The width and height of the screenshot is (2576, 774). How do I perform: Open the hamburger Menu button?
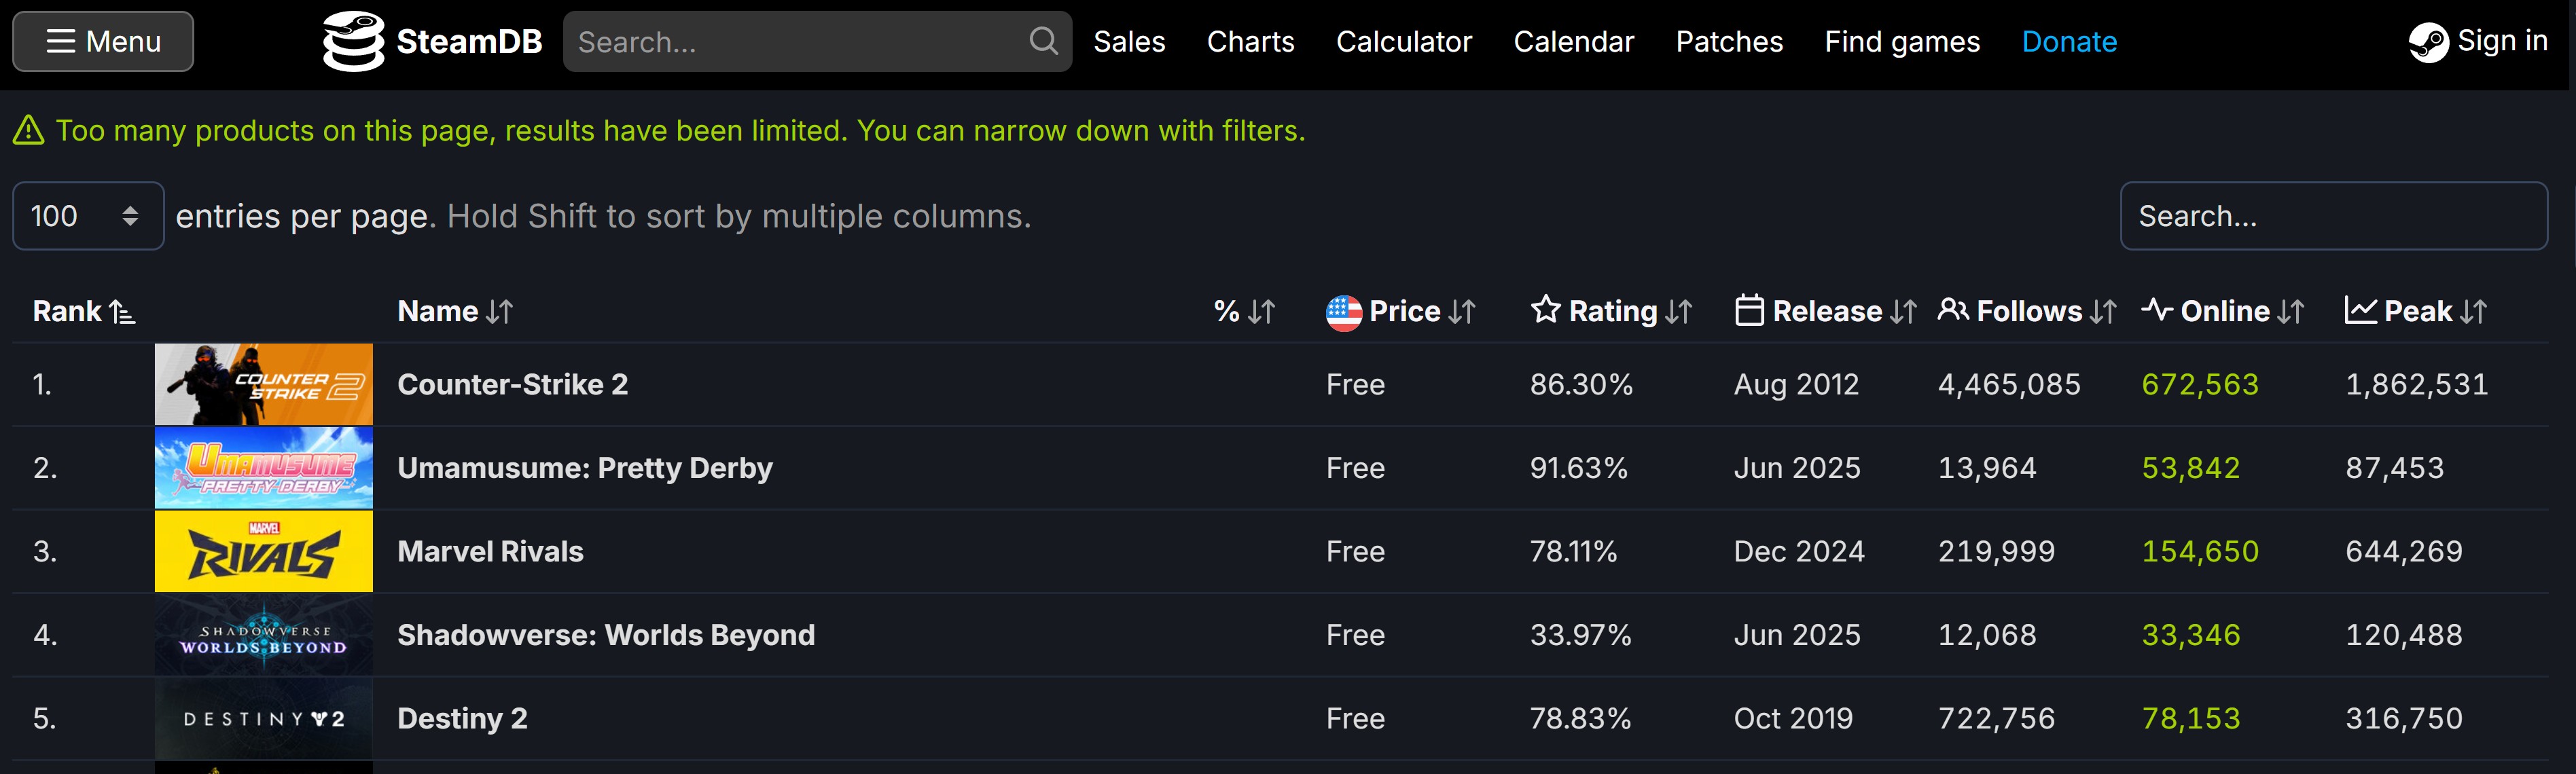tap(103, 42)
